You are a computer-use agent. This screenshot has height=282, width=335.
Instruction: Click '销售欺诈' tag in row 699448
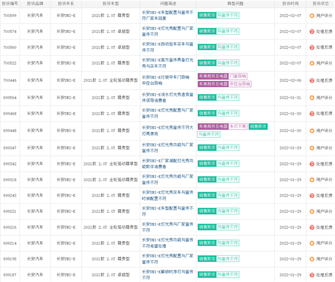pos(258,127)
